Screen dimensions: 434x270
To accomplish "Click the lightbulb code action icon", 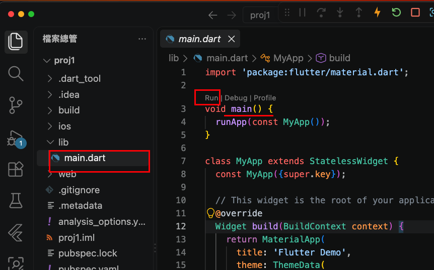I will (x=210, y=213).
